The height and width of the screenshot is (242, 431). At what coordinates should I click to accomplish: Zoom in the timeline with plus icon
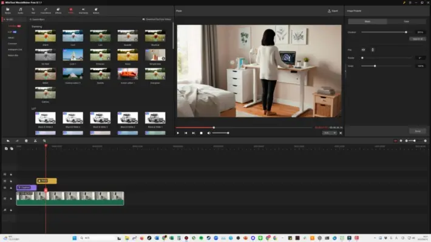tap(425, 140)
